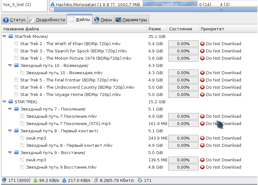Collapse the StarTrek Movies folder

coord(4,36)
